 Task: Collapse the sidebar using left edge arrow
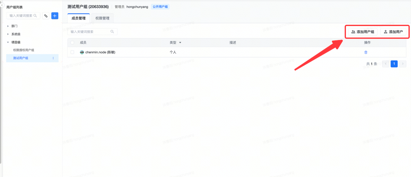coord(2,5)
